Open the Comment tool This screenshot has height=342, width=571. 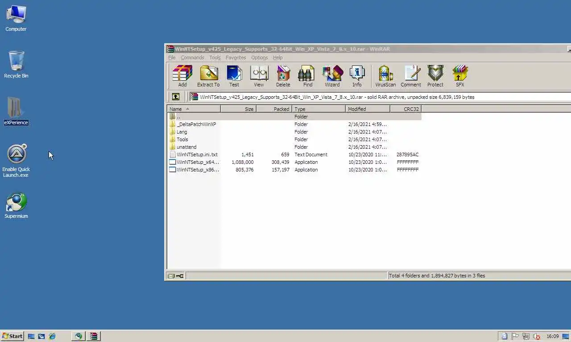pyautogui.click(x=411, y=76)
